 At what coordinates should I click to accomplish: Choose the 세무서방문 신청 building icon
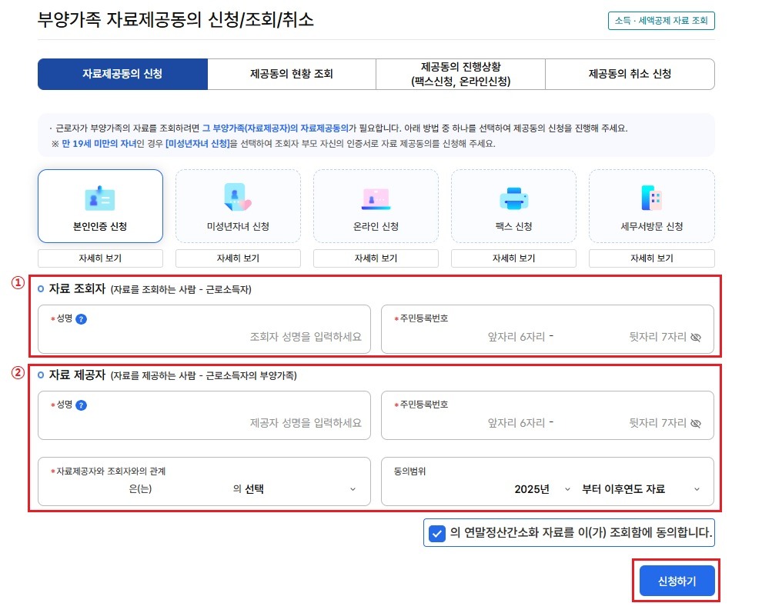651,198
